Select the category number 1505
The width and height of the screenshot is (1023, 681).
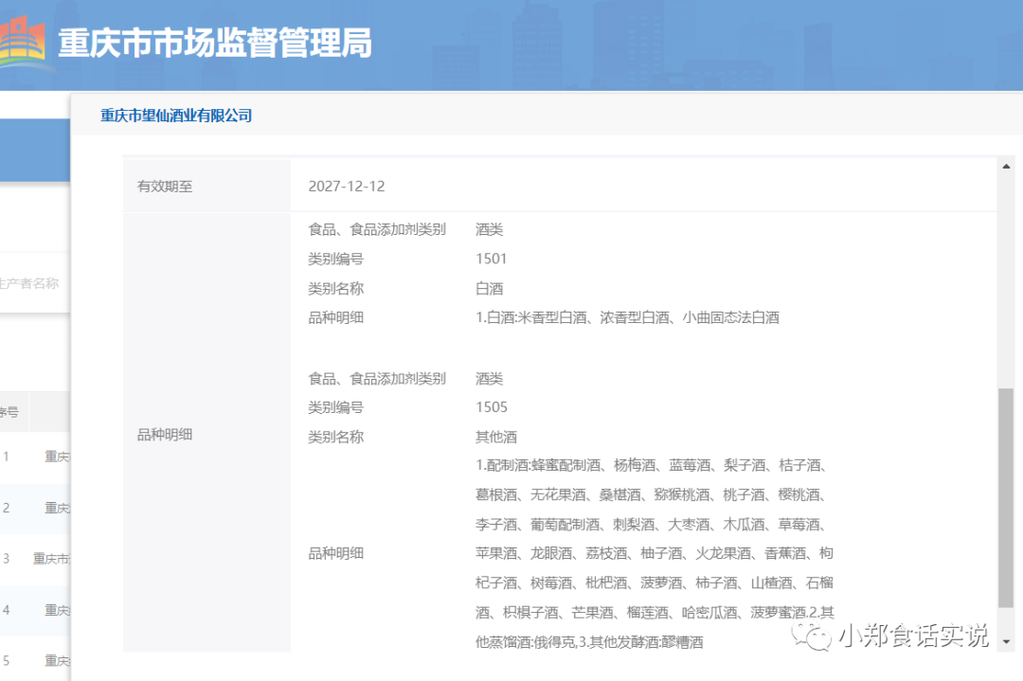[x=492, y=407]
